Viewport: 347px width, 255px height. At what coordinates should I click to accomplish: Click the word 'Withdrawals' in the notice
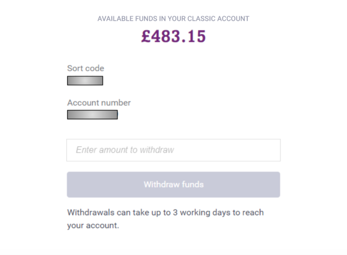[91, 213]
